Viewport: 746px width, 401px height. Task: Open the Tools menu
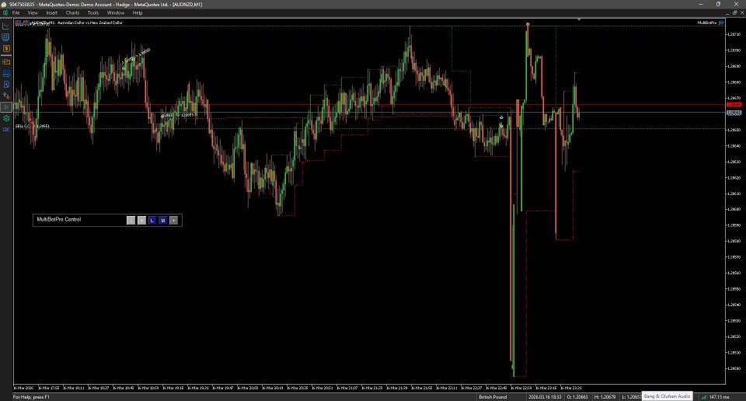(x=93, y=13)
